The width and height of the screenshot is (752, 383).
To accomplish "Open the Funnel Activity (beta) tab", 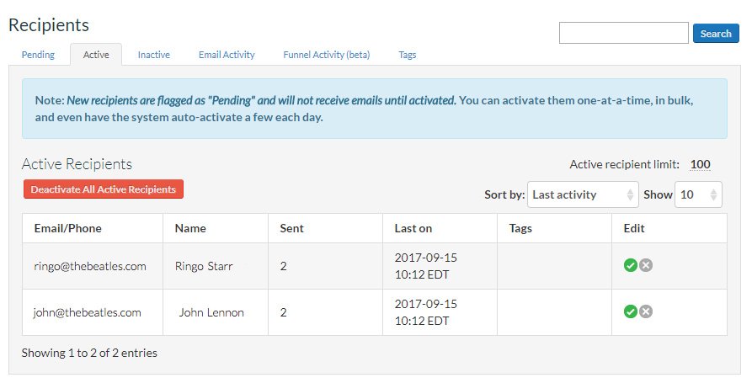I will pyautogui.click(x=326, y=55).
